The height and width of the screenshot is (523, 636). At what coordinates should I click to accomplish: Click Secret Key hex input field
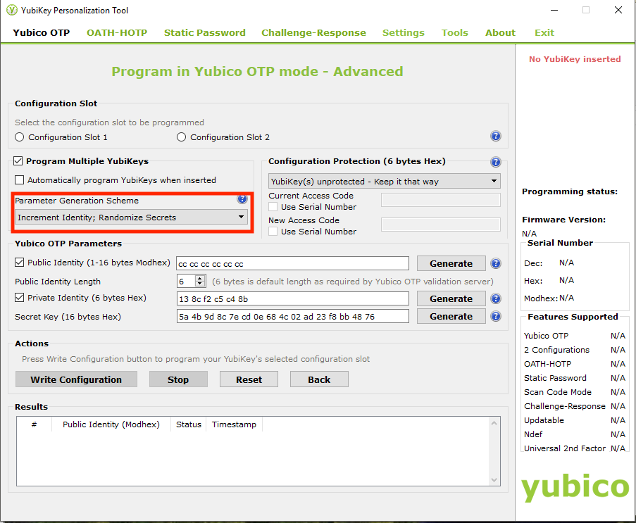point(292,316)
